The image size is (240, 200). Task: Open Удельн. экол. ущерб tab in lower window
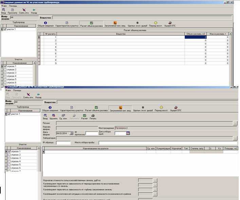coord(142,109)
